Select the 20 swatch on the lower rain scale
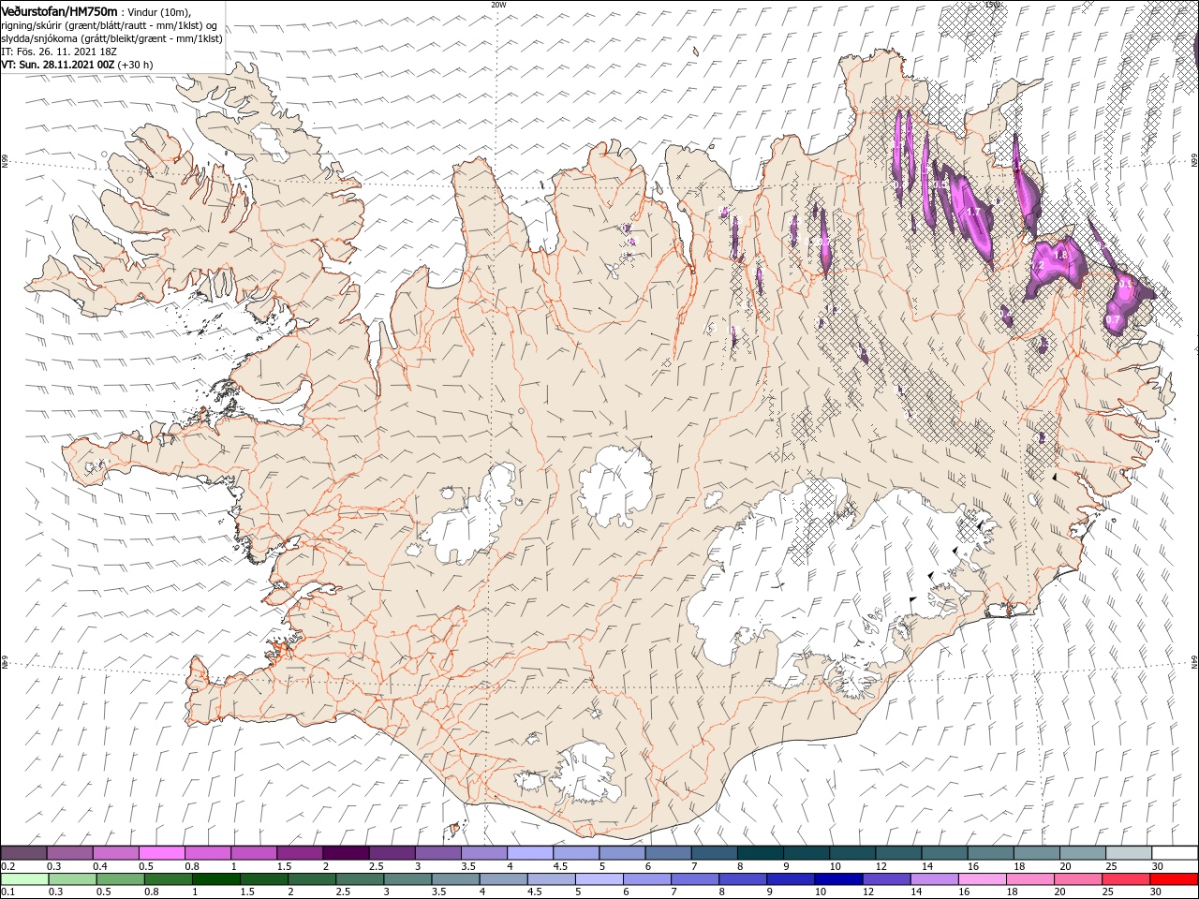Image resolution: width=1199 pixels, height=899 pixels. tap(1078, 879)
